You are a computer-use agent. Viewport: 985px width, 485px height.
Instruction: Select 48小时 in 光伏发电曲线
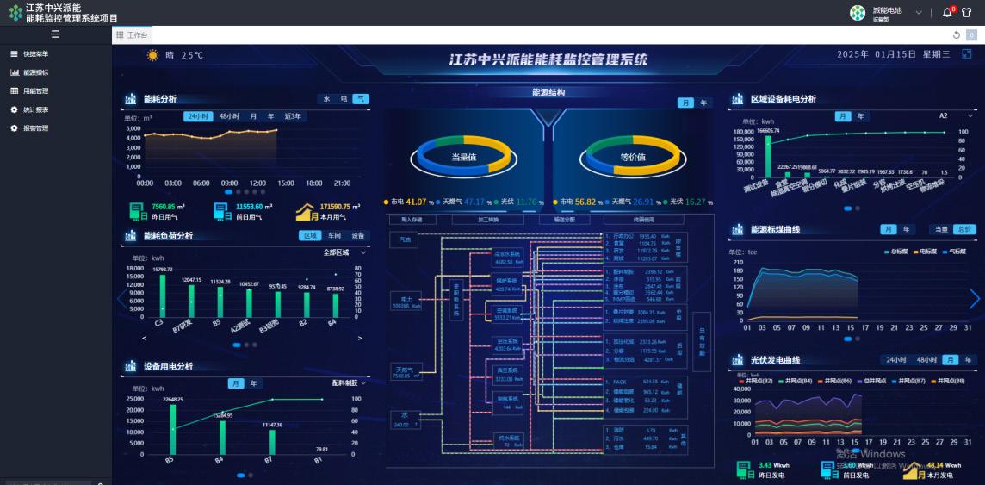coord(926,360)
